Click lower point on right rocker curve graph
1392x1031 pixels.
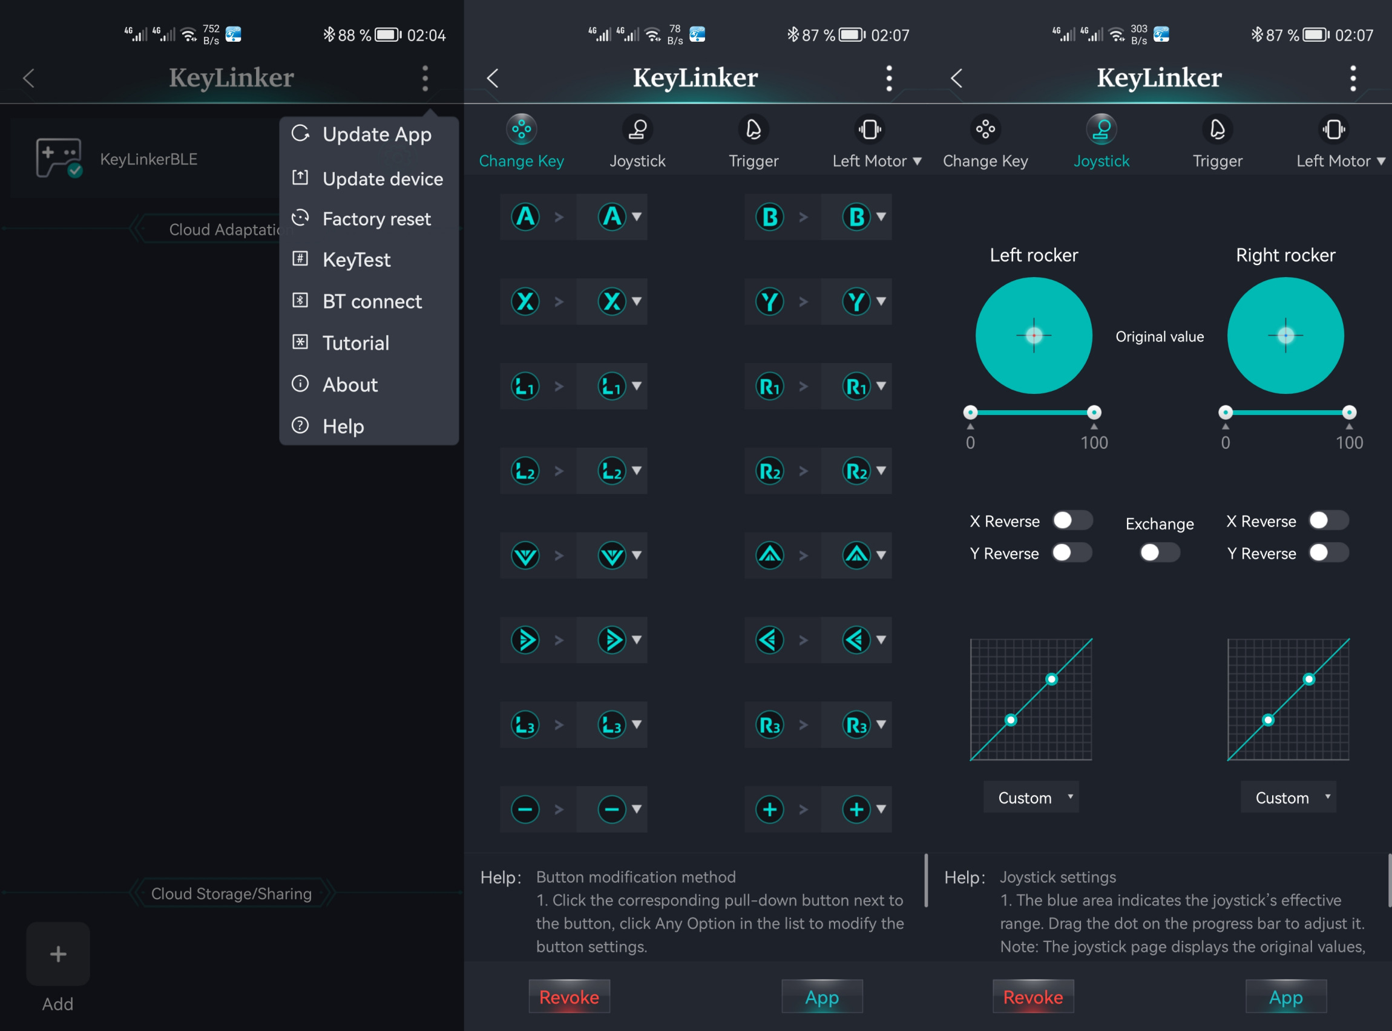[x=1268, y=720]
